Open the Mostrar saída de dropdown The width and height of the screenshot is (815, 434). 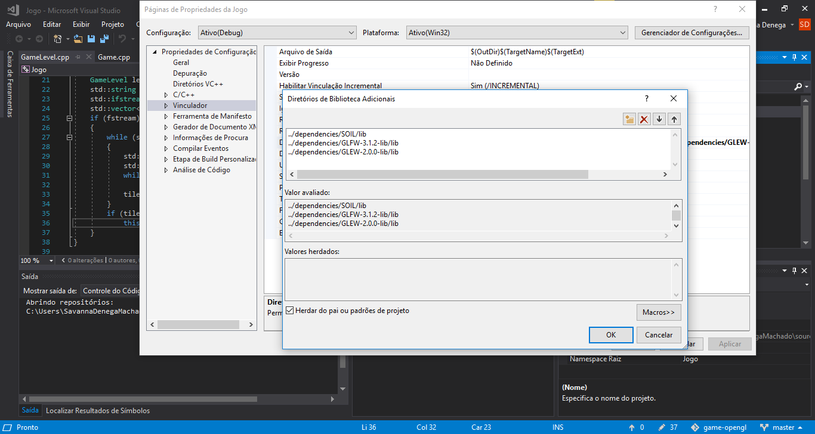pyautogui.click(x=110, y=291)
